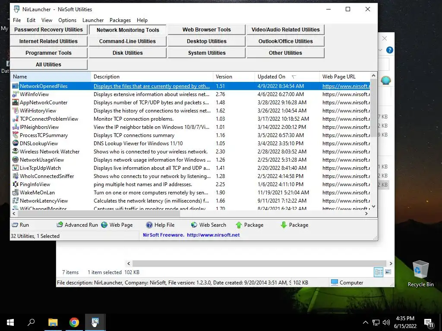The width and height of the screenshot is (442, 331).
Task: Open the volume control in system tray
Action: pos(386,322)
